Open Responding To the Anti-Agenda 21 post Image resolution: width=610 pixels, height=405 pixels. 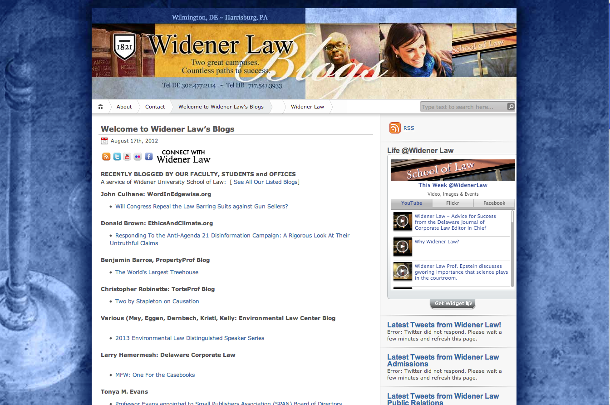coord(230,239)
